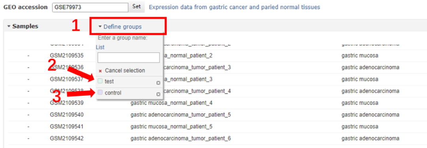The image size is (427, 148).
Task: Select sample row GSM2109535
Action: 215,56
